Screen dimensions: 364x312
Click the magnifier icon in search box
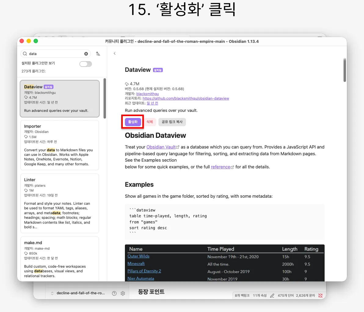[25, 54]
